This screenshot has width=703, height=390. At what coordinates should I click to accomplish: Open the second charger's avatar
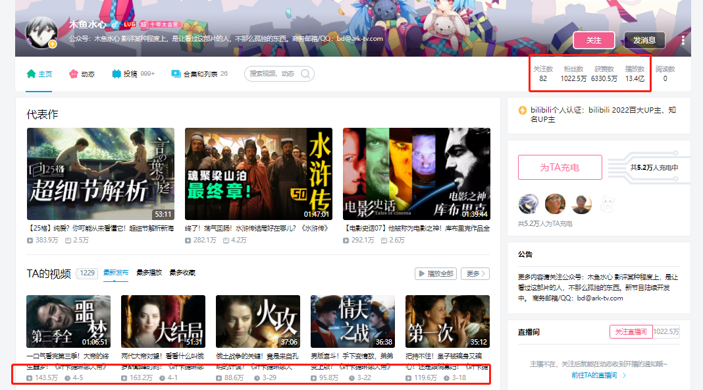(x=555, y=204)
